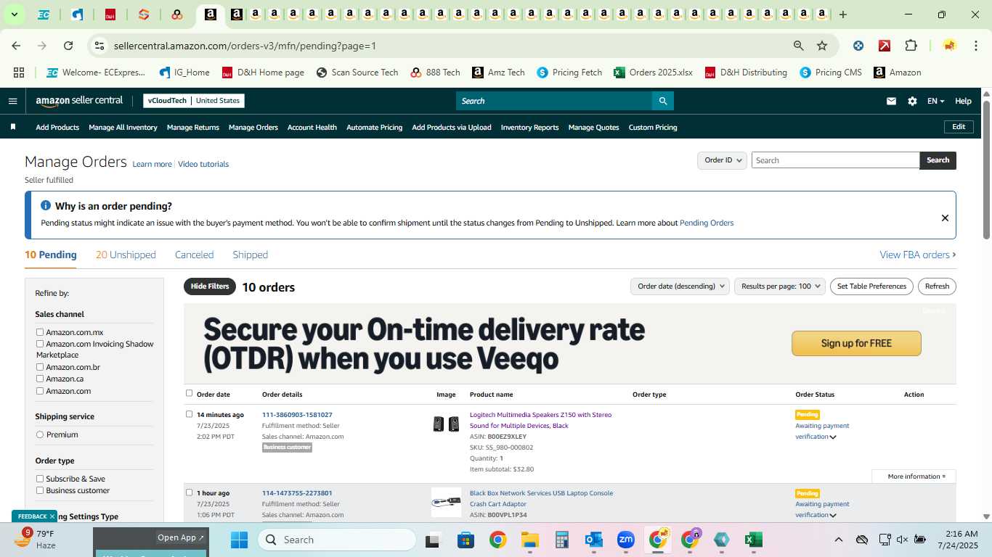Bookmark this page with the star icon
992x557 pixels.
pyautogui.click(x=822, y=46)
